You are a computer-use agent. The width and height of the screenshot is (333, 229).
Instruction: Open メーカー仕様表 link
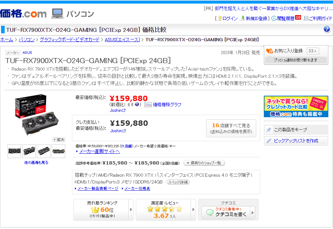[x=137, y=189]
